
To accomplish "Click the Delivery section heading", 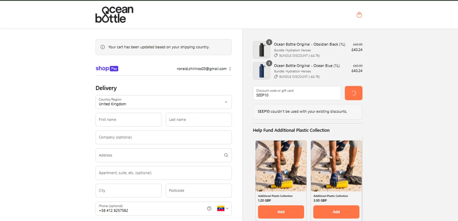I will (106, 88).
